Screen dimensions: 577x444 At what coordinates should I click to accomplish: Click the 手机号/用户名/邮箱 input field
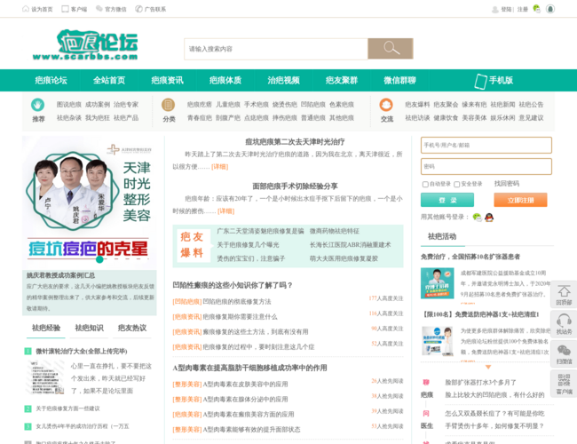486,145
